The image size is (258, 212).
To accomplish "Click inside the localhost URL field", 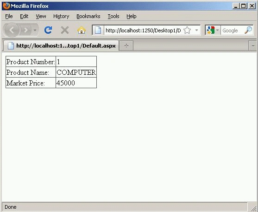I will 143,30.
